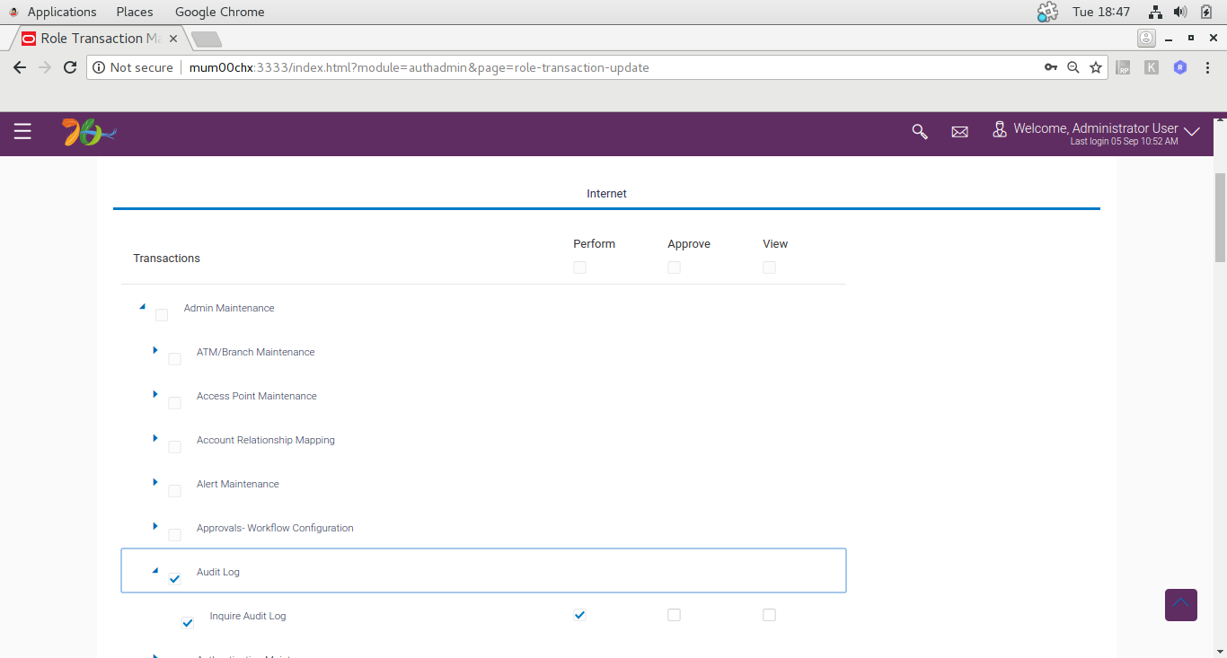Viewport: 1227px width, 658px height.
Task: Click the search magnifier in purple header
Action: pos(920,132)
